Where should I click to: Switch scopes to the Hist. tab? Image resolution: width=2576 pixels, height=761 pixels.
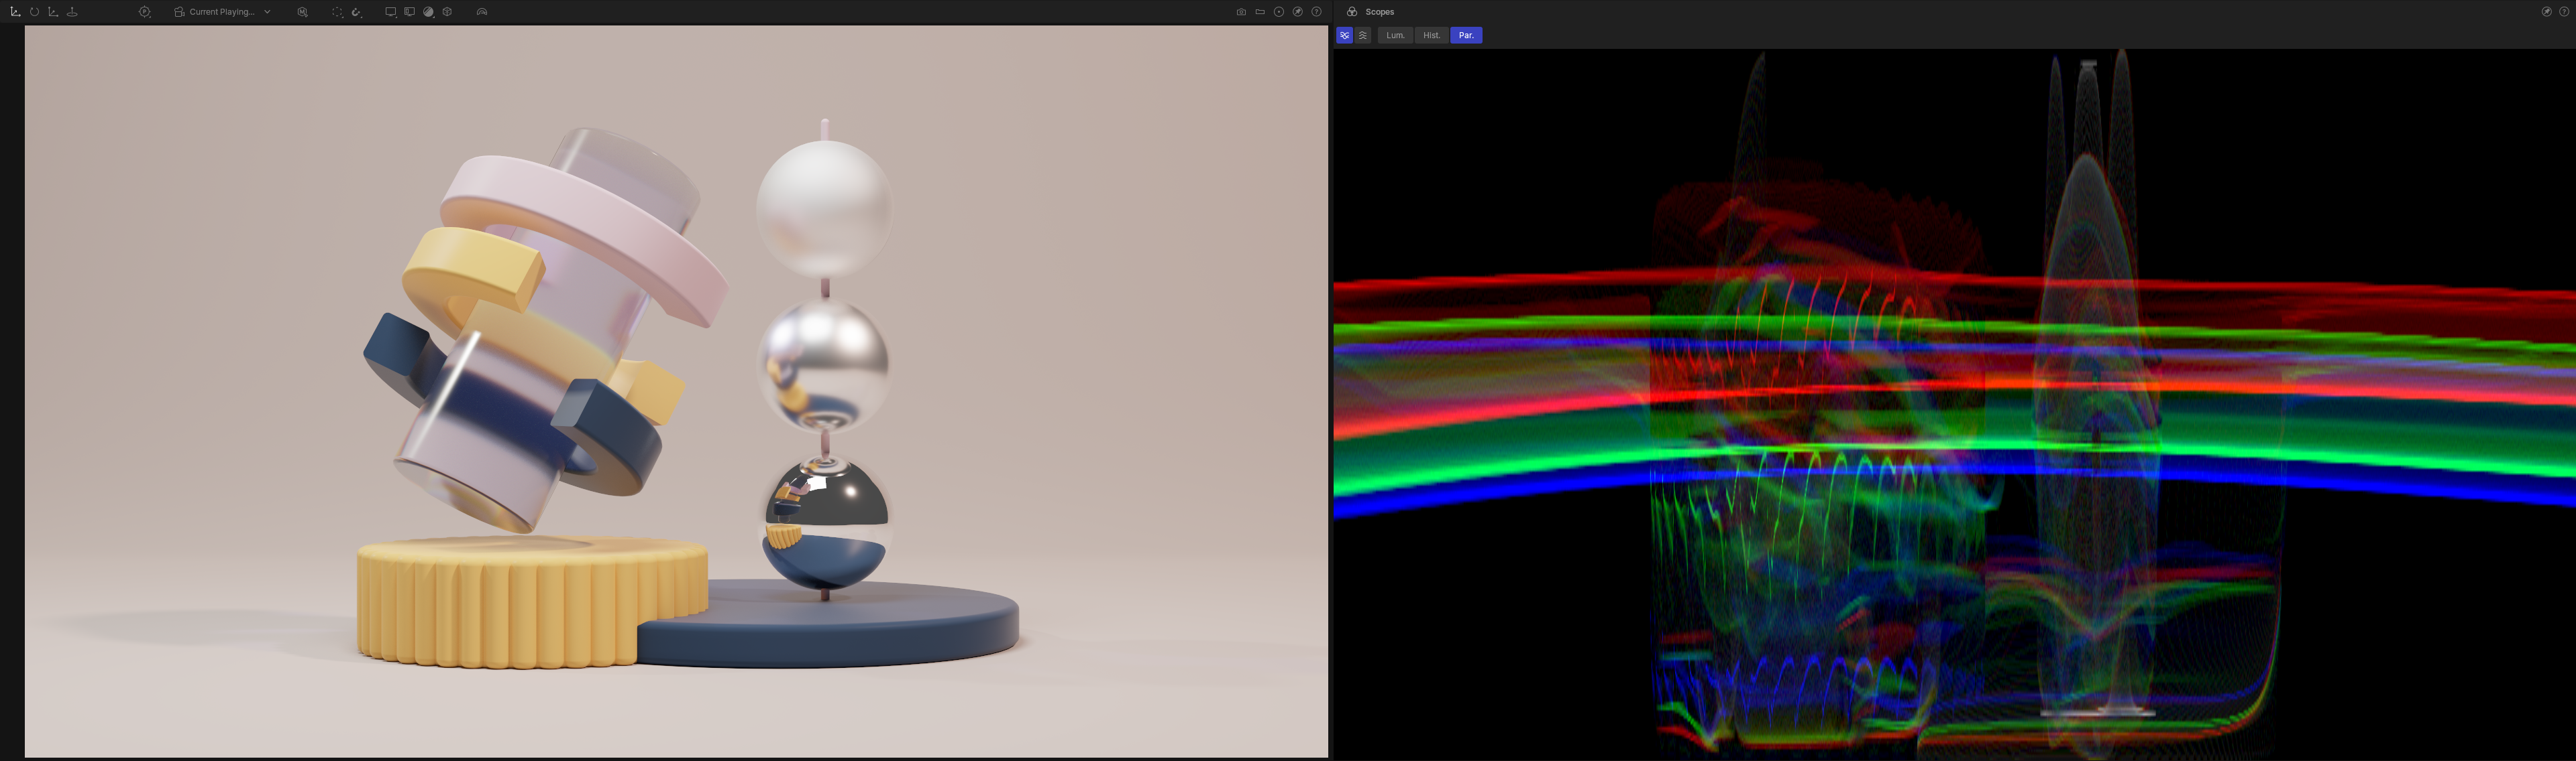[1431, 35]
